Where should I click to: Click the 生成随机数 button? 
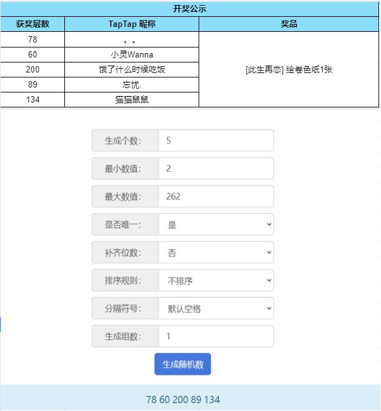pos(182,364)
